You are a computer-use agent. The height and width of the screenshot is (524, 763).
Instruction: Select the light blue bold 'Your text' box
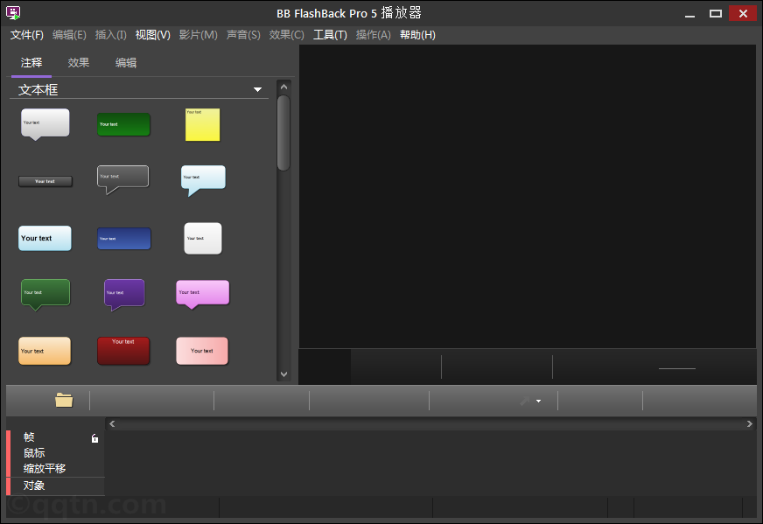[x=45, y=239]
